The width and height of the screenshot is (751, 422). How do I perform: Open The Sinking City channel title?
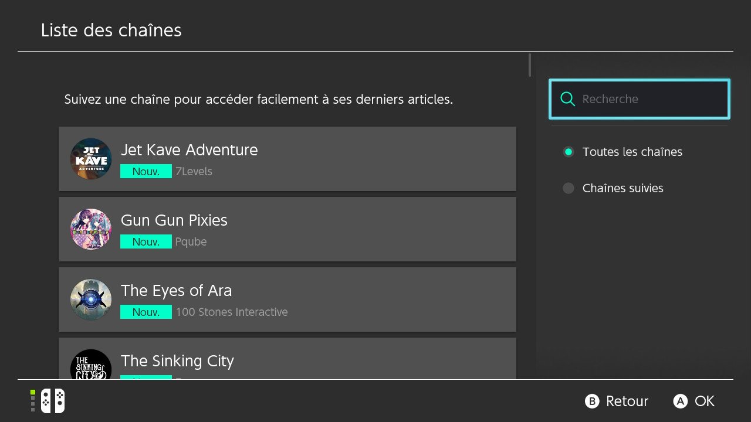point(177,361)
